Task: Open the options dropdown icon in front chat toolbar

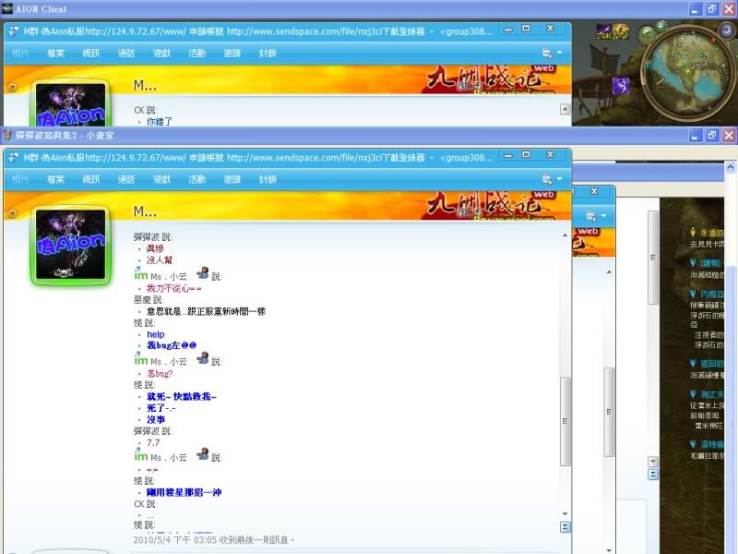Action: [x=551, y=179]
